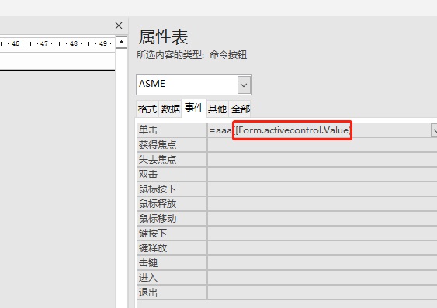The image size is (437, 308).
Task: Select the 鼠标移动 event field
Action: pos(322,219)
